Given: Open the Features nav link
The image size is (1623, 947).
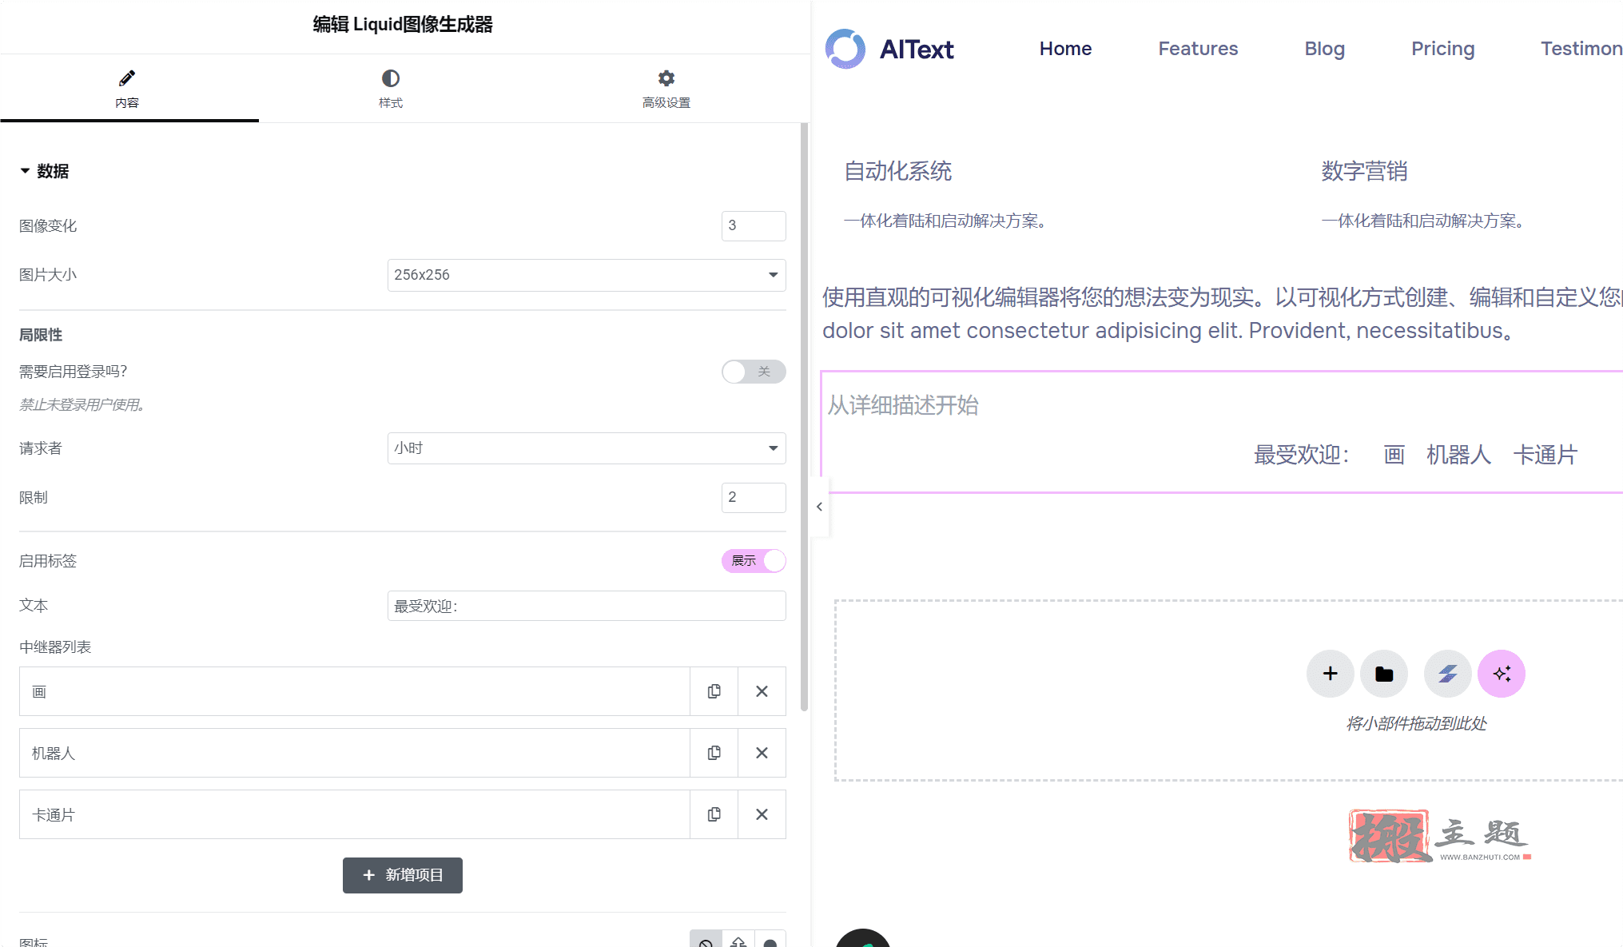Looking at the screenshot, I should click(x=1198, y=49).
